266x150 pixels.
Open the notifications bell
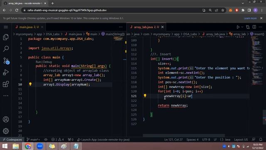tap(261, 140)
